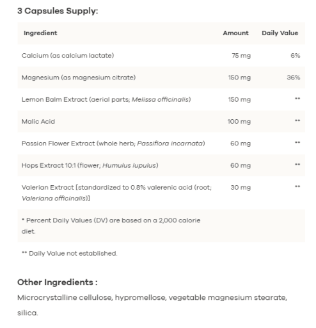The width and height of the screenshot is (316, 328).
Task: Click the Percent Daily Values footnote
Action: 111,226
